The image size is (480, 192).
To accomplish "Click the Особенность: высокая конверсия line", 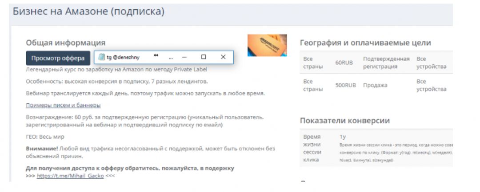I will [x=117, y=82].
